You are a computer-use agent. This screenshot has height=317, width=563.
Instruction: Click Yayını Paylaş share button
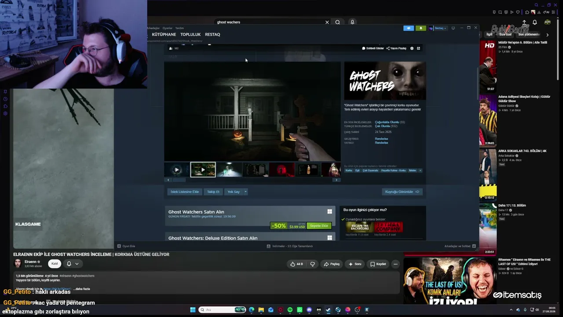[396, 48]
